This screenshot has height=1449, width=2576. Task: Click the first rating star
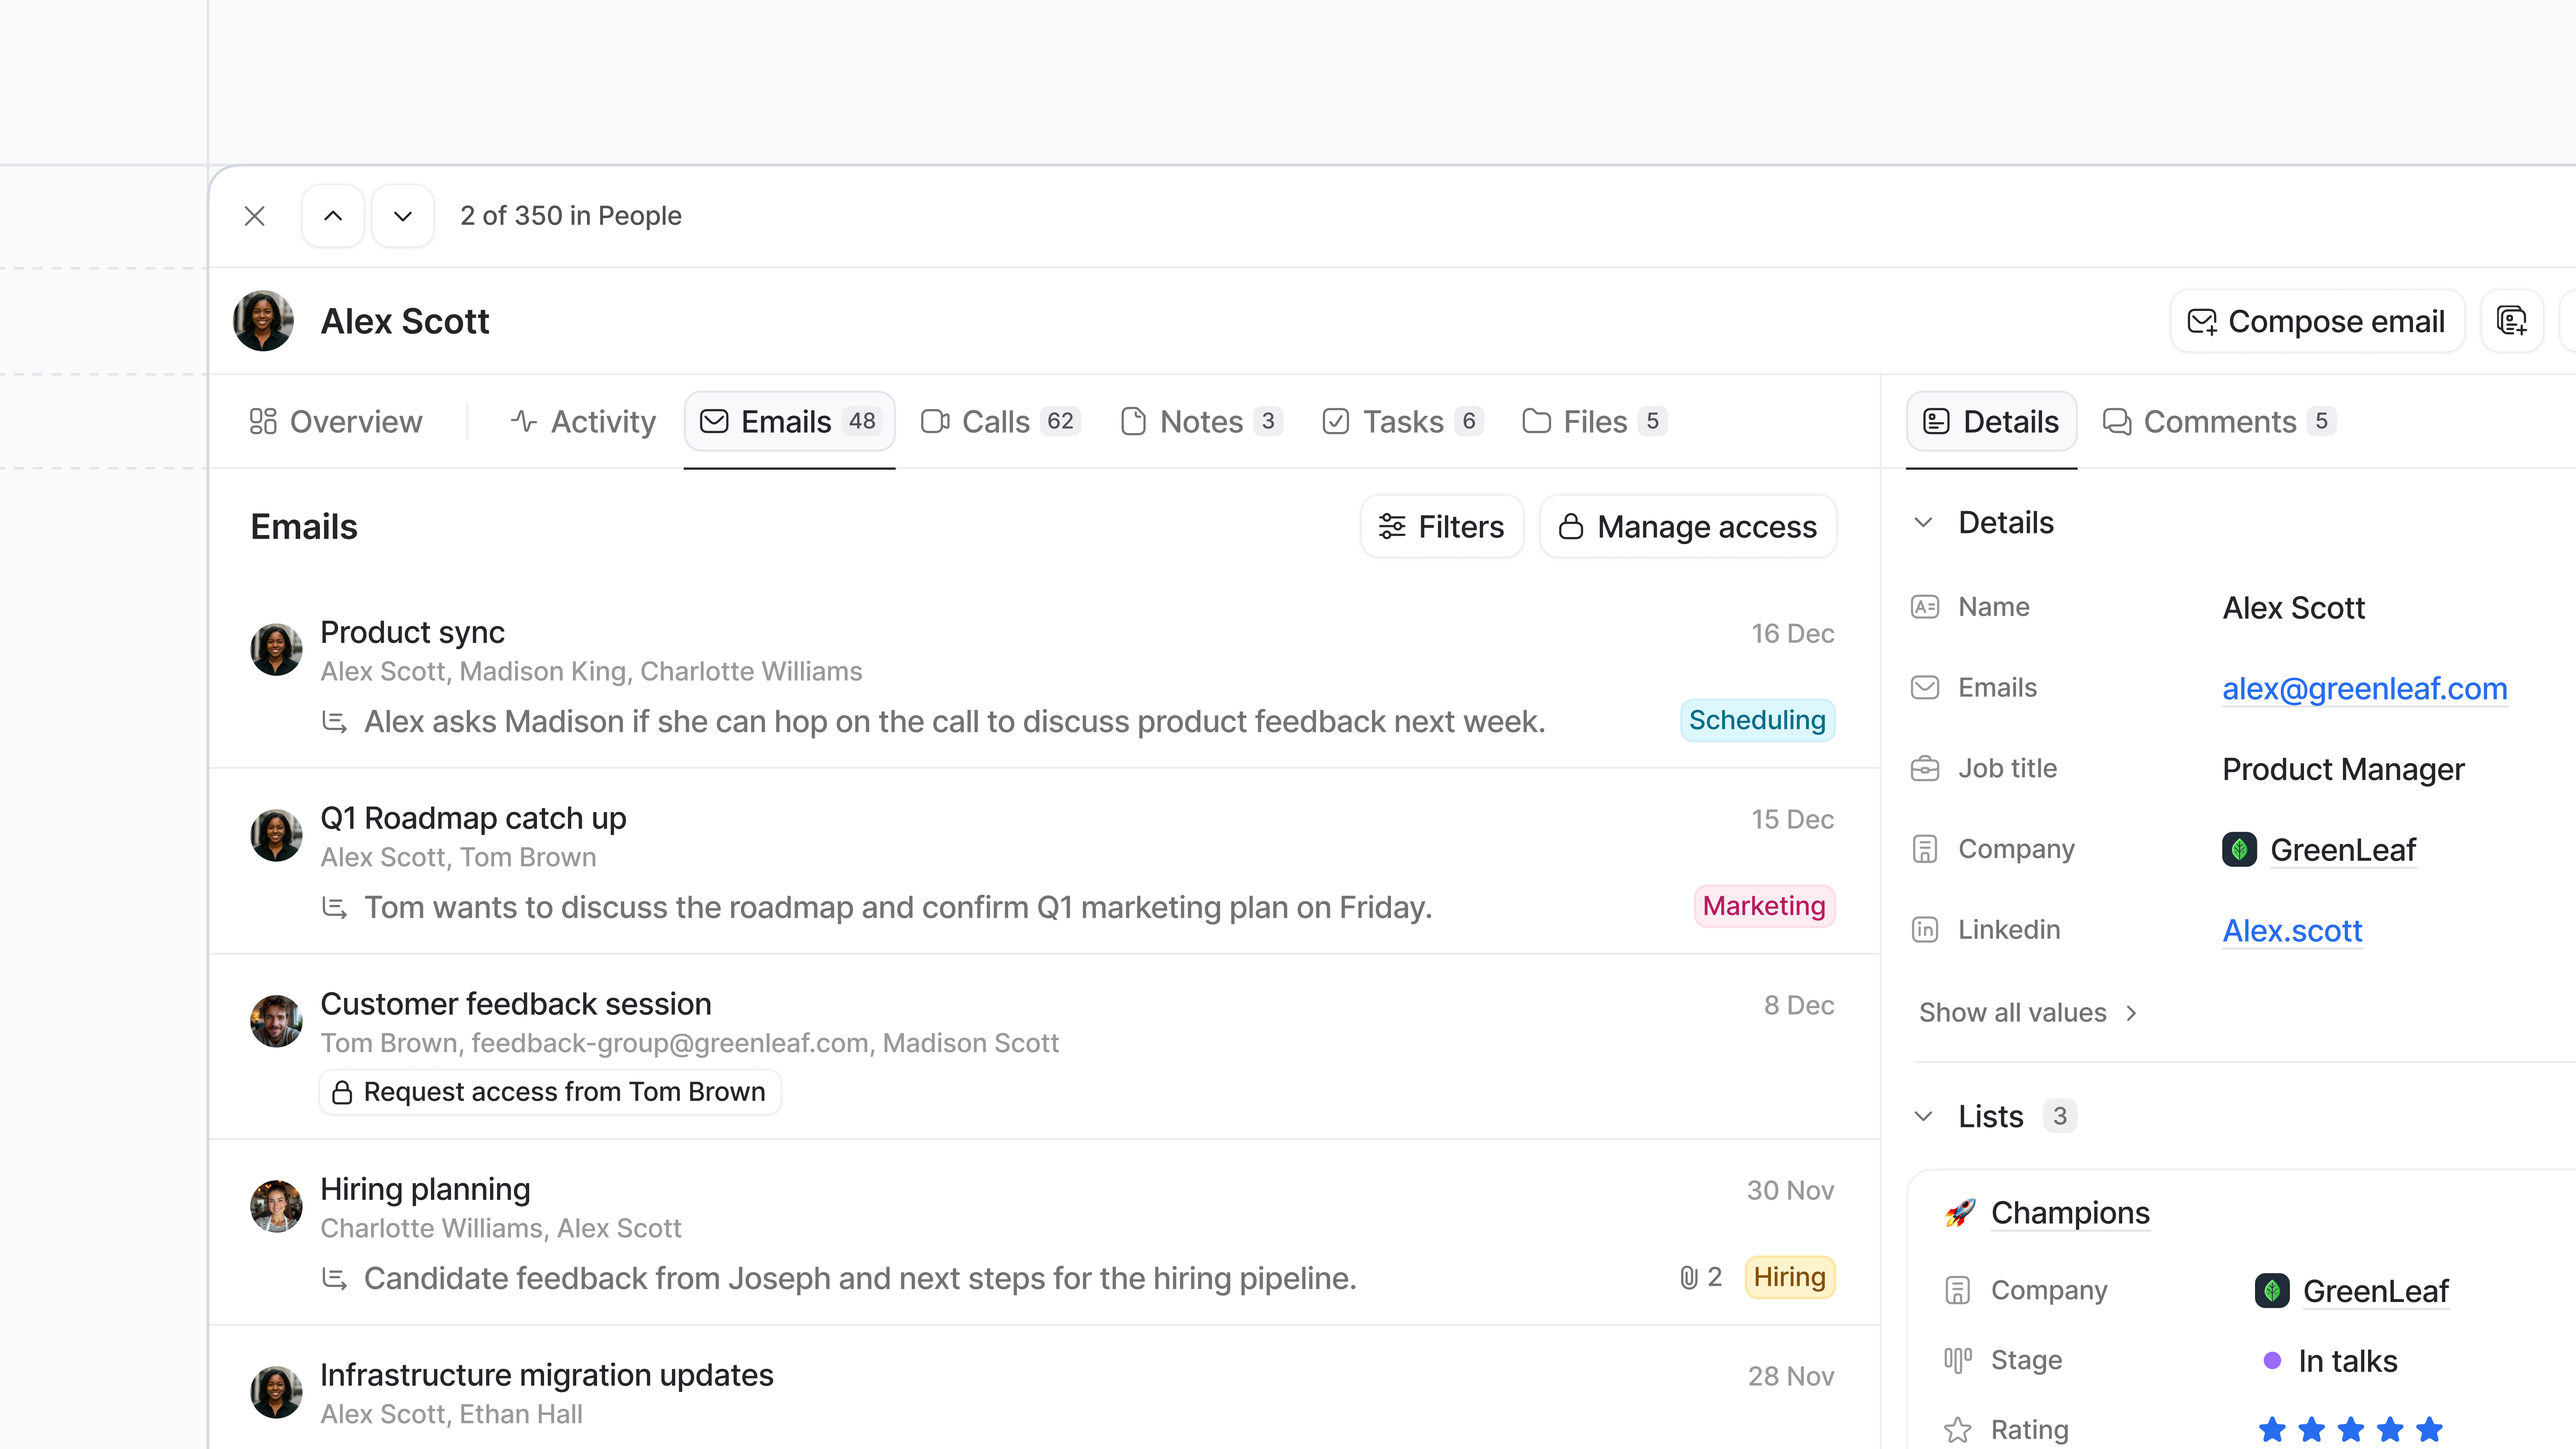2272,1430
